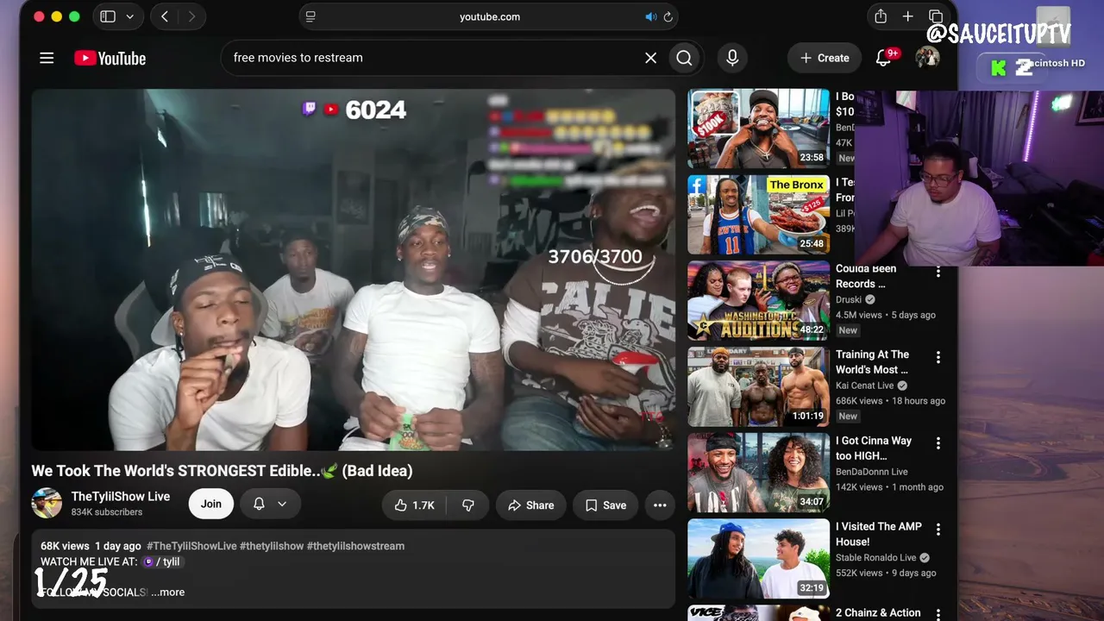Save video to a playlist
1104x621 pixels.
(605, 505)
